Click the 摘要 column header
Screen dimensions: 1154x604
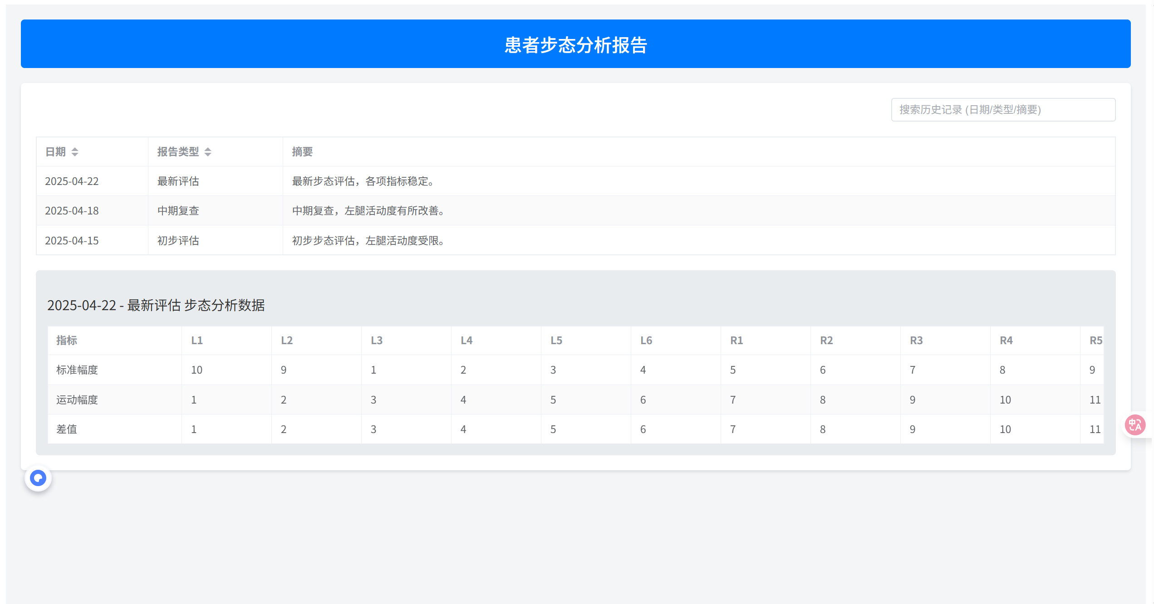click(x=302, y=152)
